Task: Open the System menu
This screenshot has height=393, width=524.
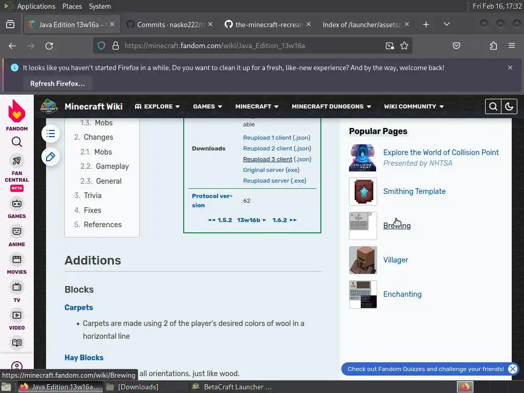Action: coord(100,6)
